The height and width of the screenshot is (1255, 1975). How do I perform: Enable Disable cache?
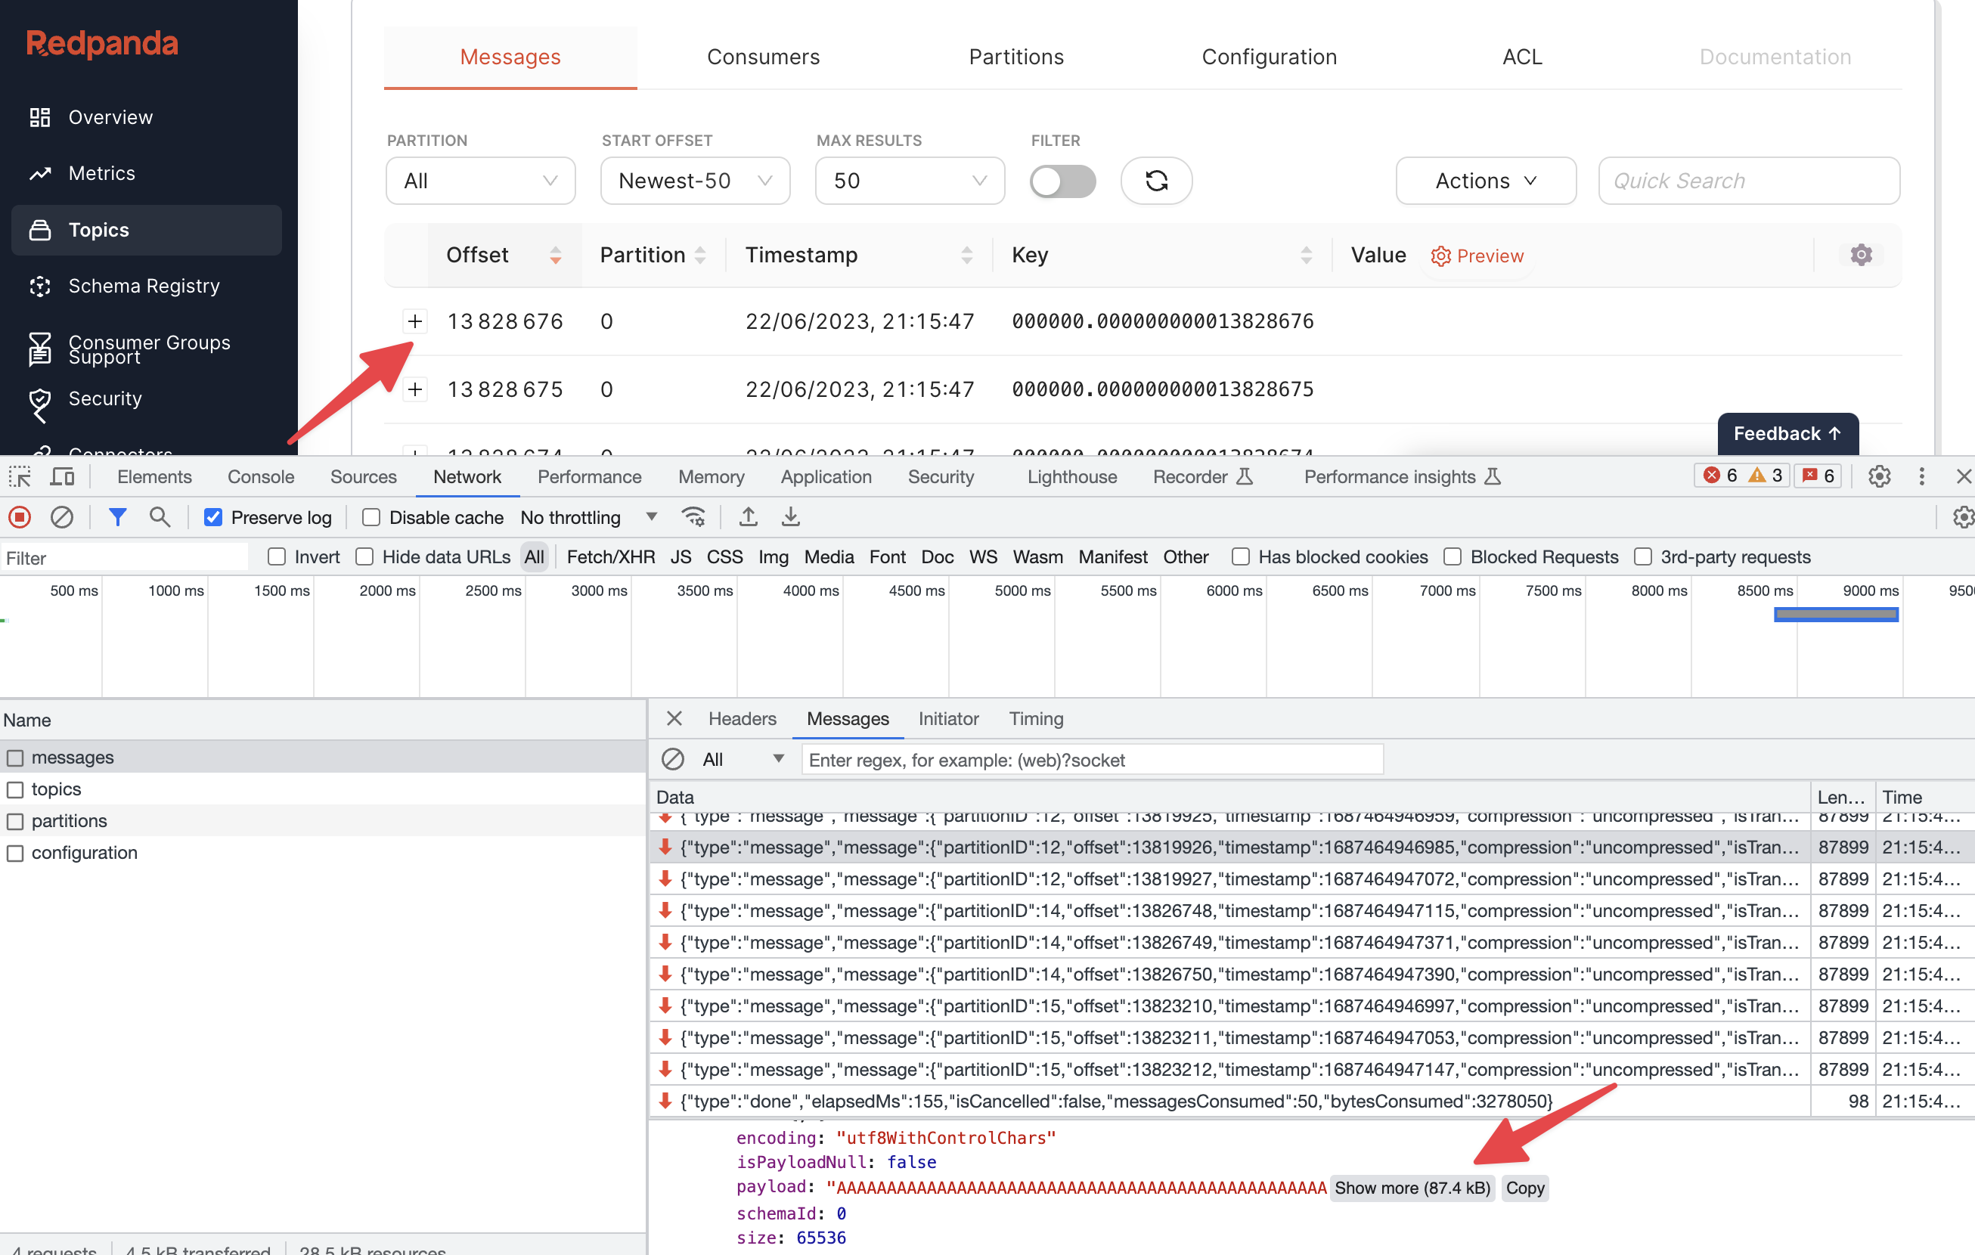371,517
